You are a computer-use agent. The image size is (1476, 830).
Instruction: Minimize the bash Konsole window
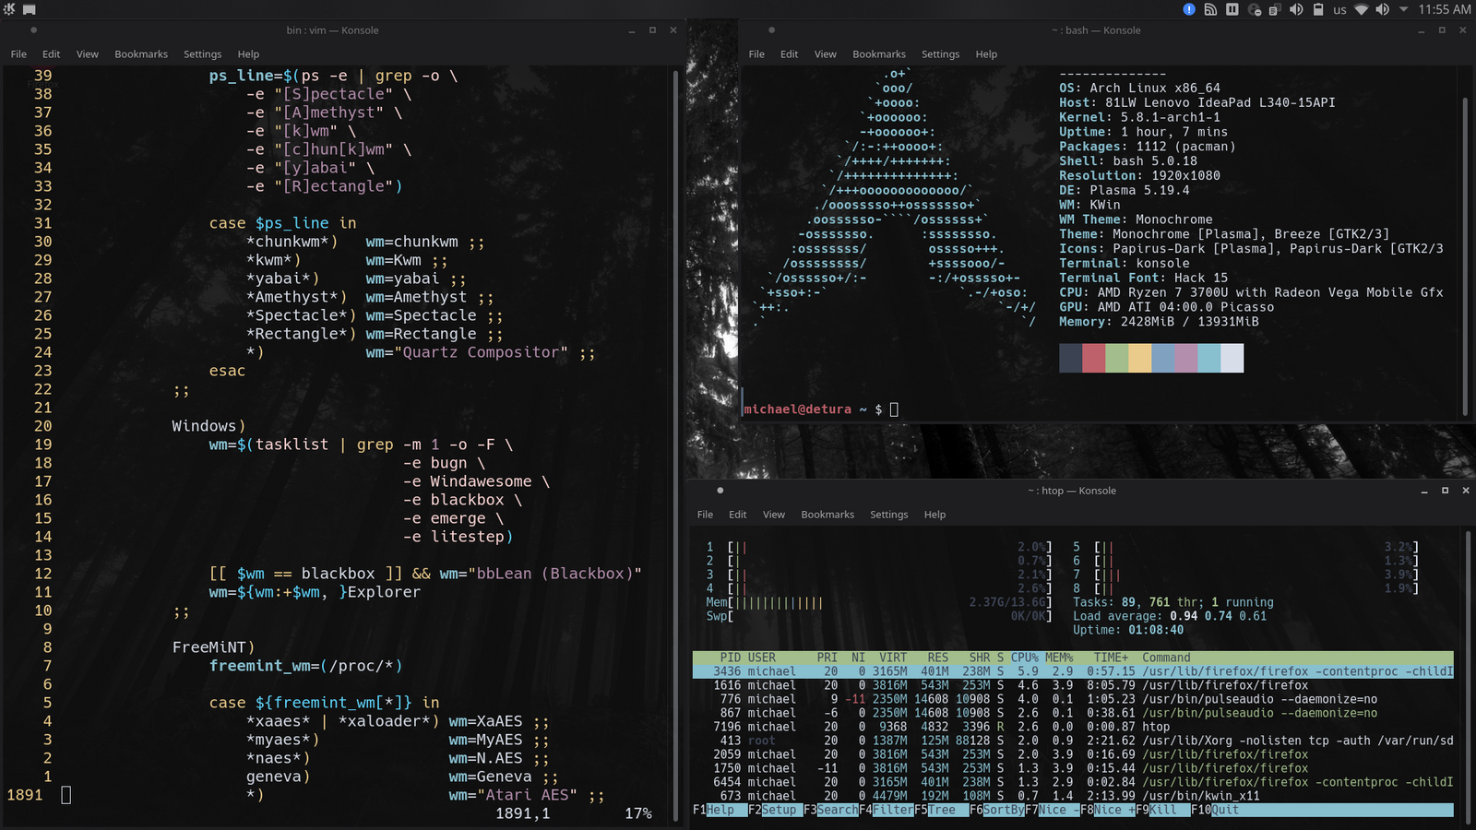click(x=1422, y=30)
